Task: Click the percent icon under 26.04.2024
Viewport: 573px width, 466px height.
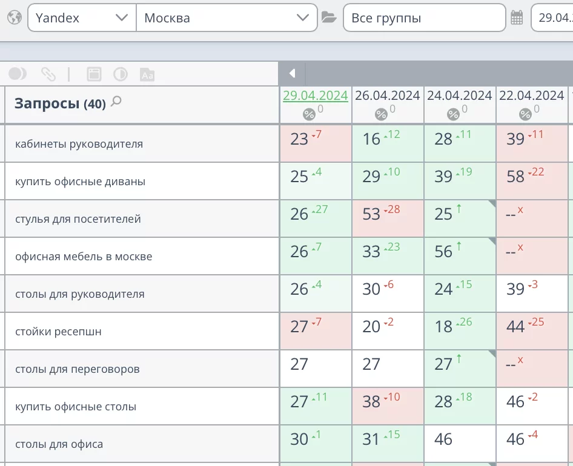Action: coord(381,114)
